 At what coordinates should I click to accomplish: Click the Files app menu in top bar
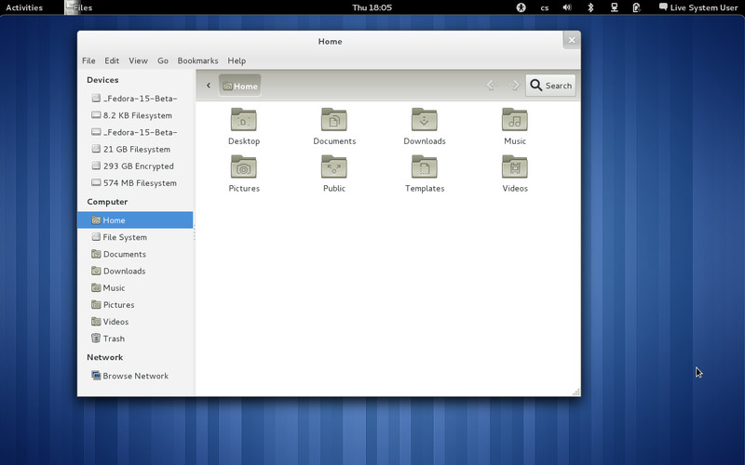[x=79, y=7]
